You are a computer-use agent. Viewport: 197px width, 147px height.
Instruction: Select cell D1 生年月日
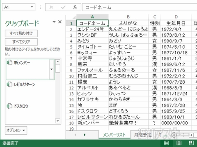click(176, 23)
